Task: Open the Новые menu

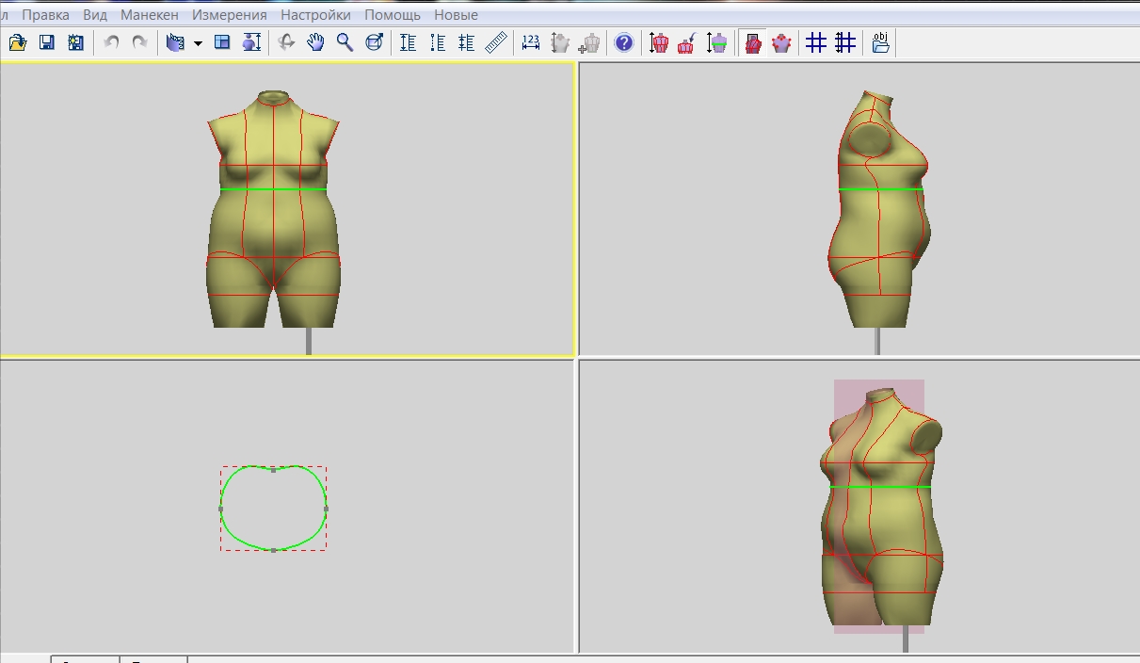Action: pos(456,15)
